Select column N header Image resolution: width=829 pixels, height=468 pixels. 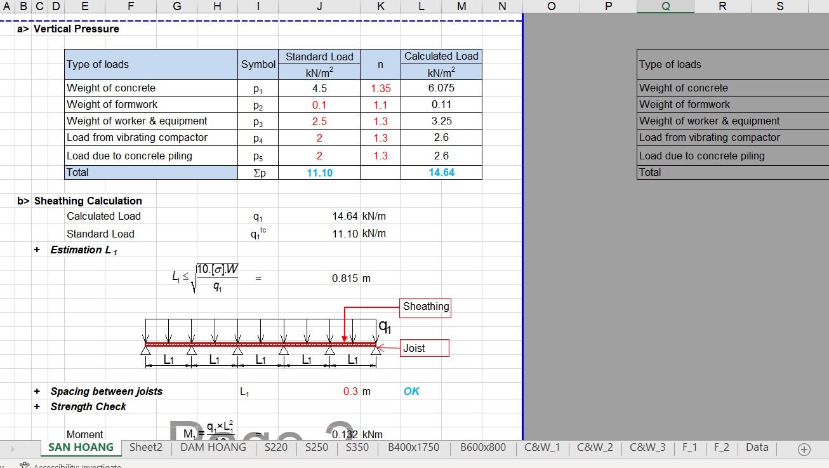click(x=502, y=6)
